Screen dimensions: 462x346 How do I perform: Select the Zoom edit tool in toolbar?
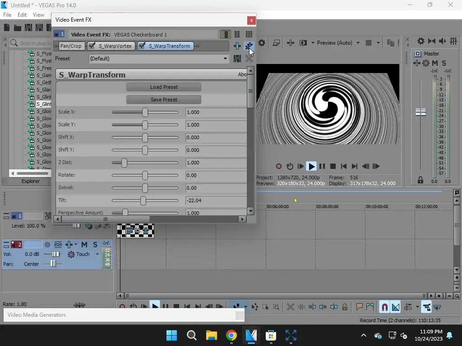click(276, 307)
